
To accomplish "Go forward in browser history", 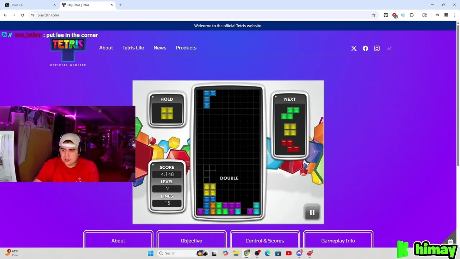I will (14, 15).
